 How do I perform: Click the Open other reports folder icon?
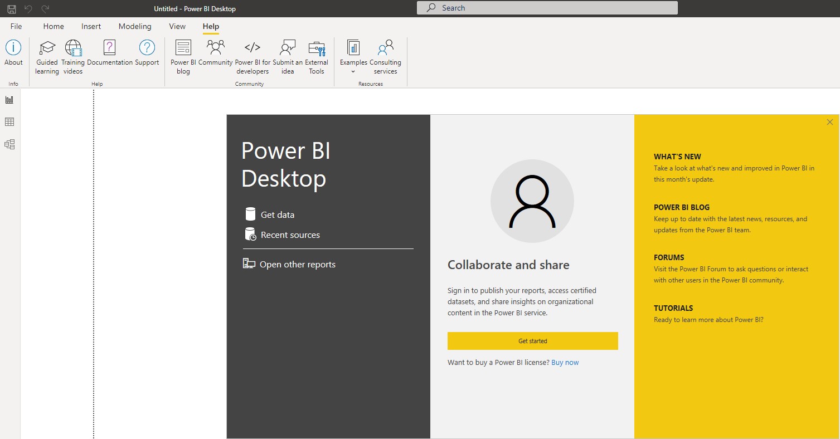[249, 264]
